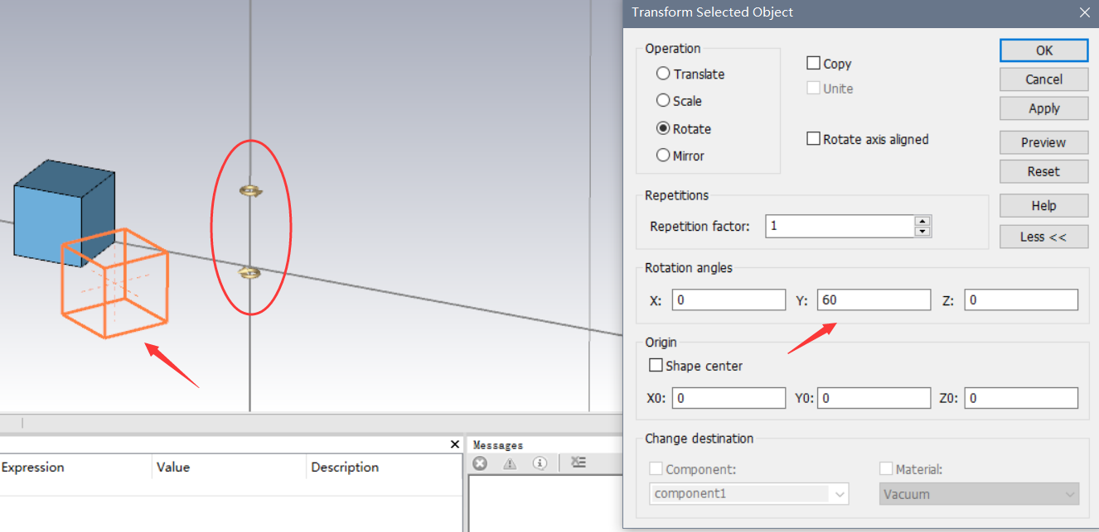Click the origin X0 field
The width and height of the screenshot is (1099, 532).
pyautogui.click(x=729, y=398)
